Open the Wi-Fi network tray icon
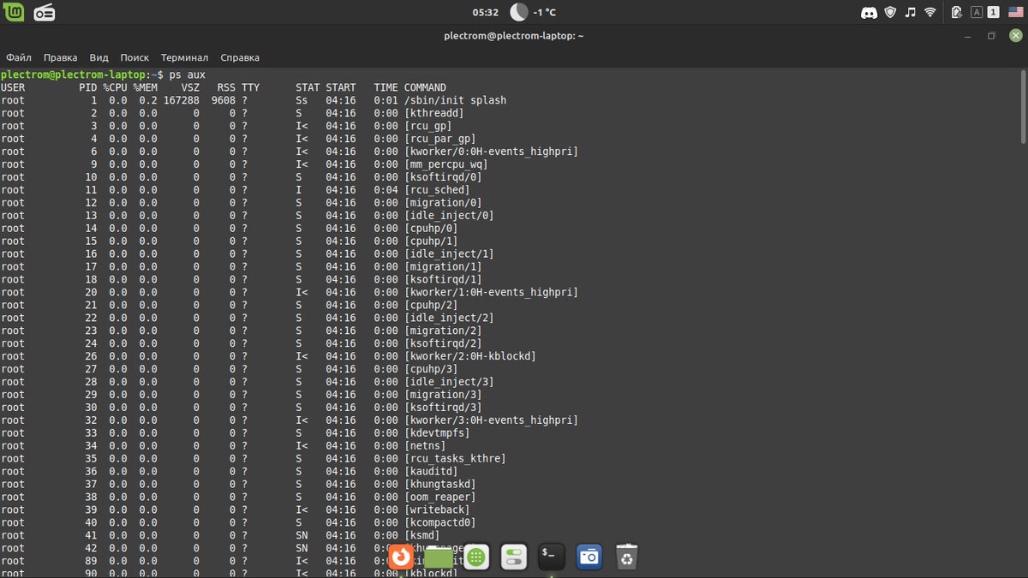 (931, 12)
